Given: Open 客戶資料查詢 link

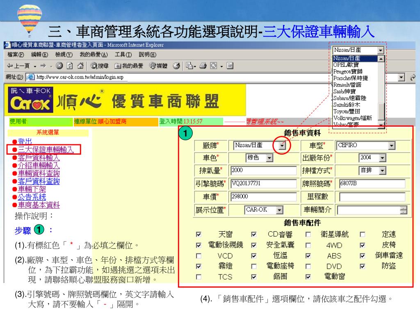Looking at the screenshot, I should point(39,181).
